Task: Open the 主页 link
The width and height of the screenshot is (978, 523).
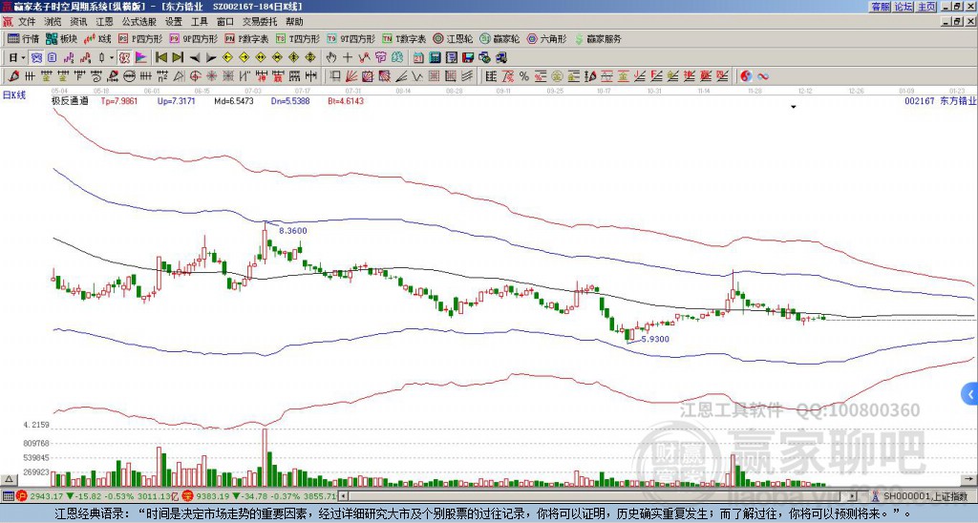Action: pyautogui.click(x=926, y=7)
